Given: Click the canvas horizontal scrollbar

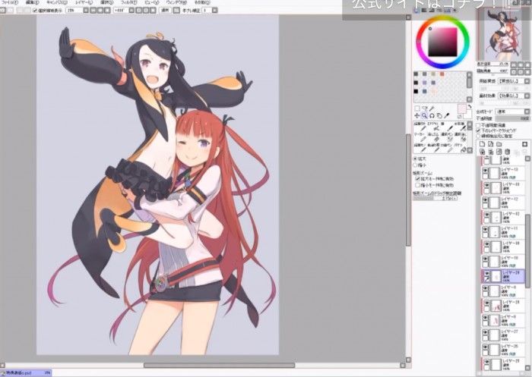Looking at the screenshot, I should pyautogui.click(x=219, y=366).
